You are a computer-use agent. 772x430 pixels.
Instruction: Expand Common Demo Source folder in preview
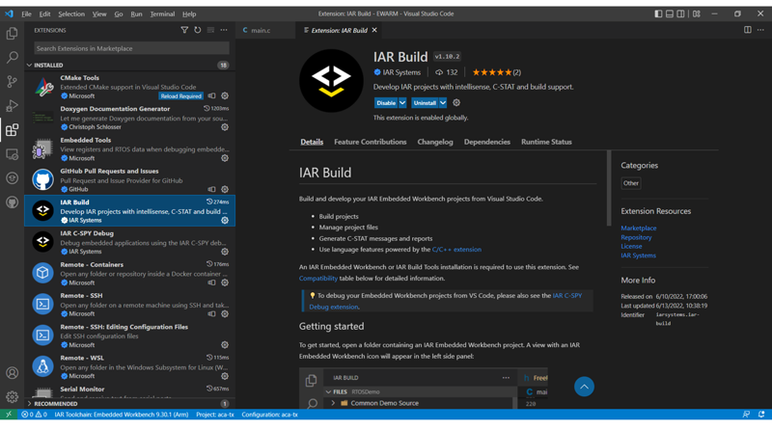click(x=333, y=403)
